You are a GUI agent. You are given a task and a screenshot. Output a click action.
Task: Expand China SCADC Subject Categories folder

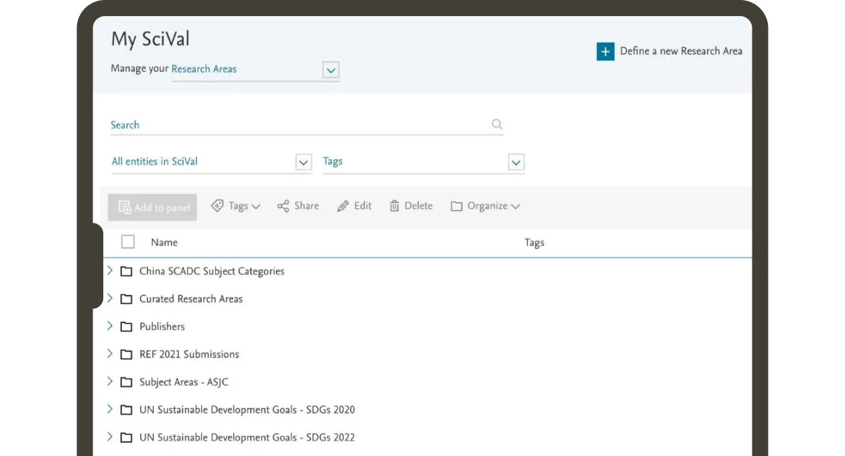click(110, 270)
